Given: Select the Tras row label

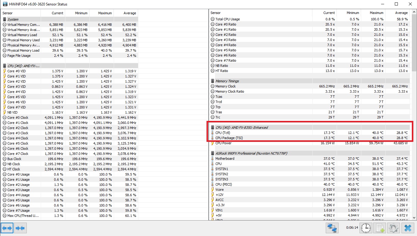Looking at the screenshot, I should tap(219, 112).
